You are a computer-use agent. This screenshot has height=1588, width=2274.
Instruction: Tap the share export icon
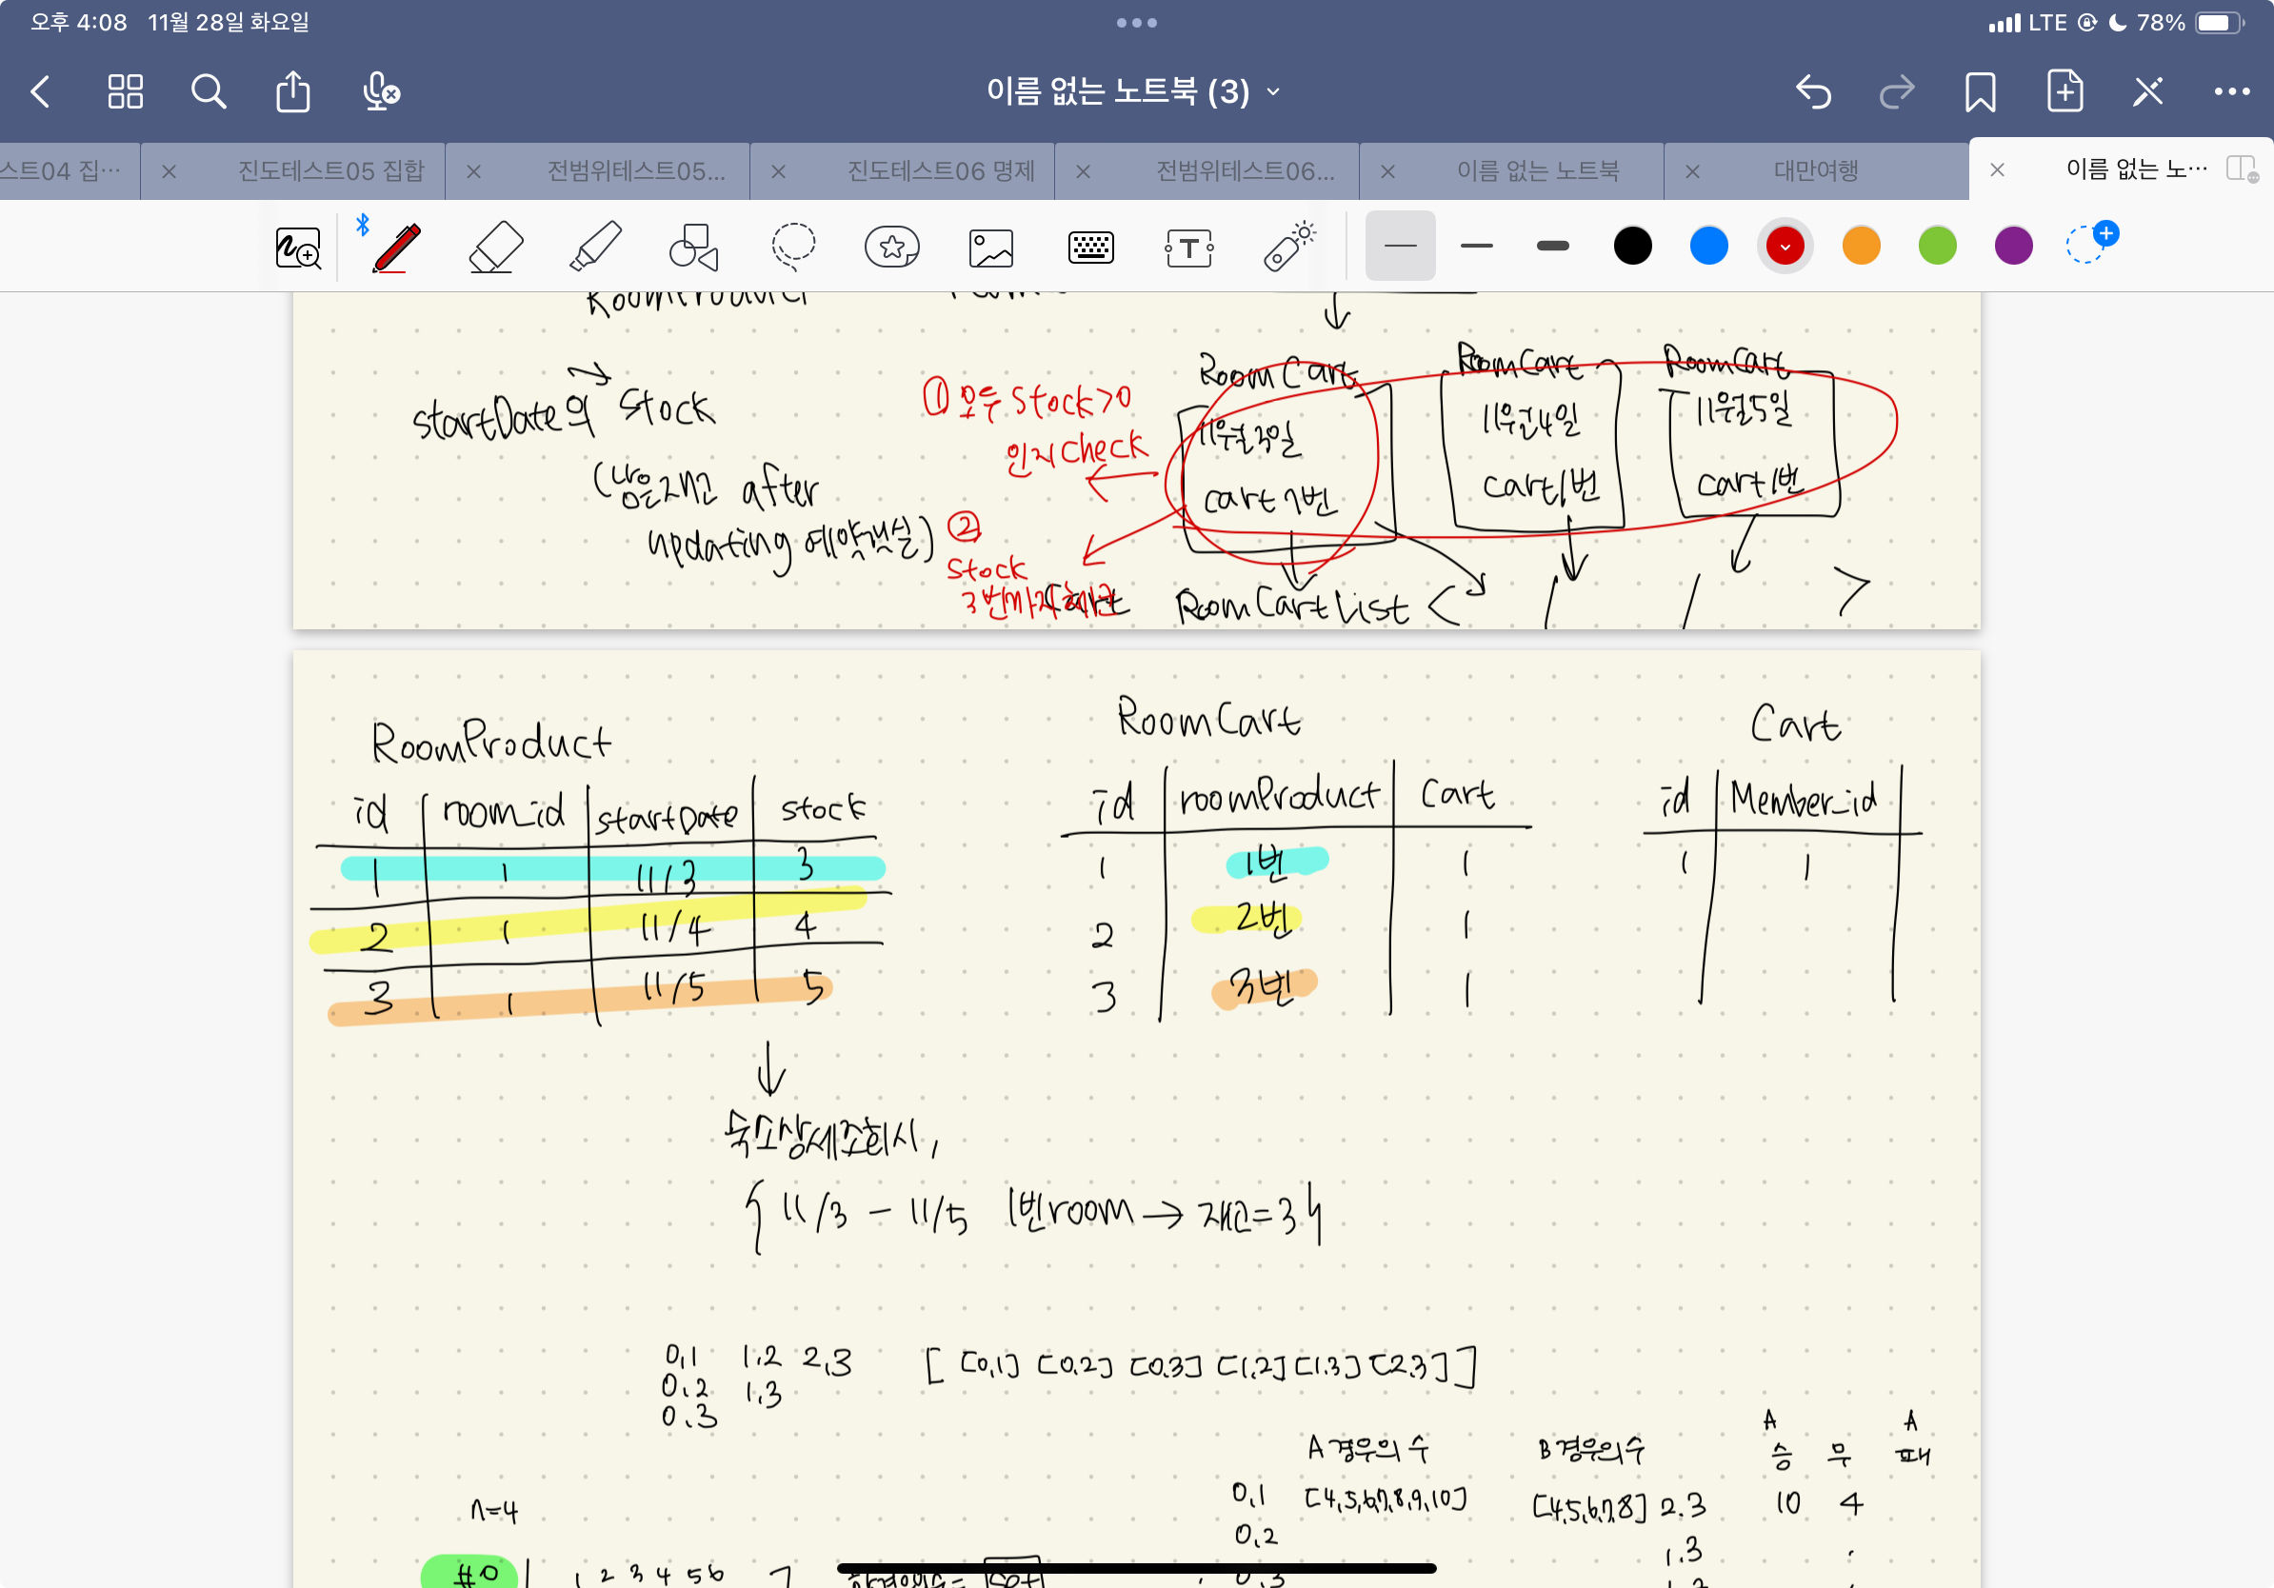(293, 91)
